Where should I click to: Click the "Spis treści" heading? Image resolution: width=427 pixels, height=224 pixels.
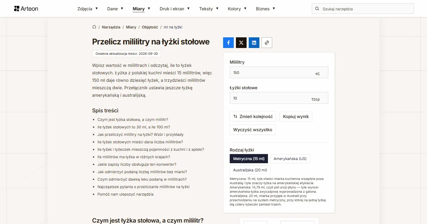[105, 111]
